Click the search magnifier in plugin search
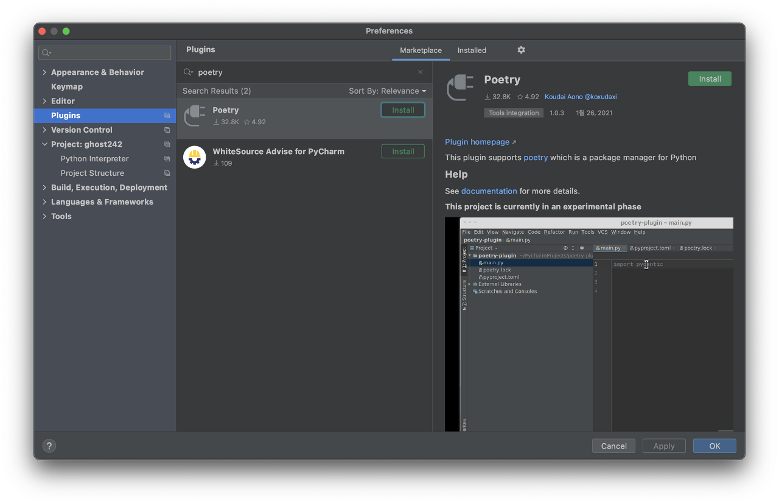This screenshot has height=504, width=779. tap(188, 72)
